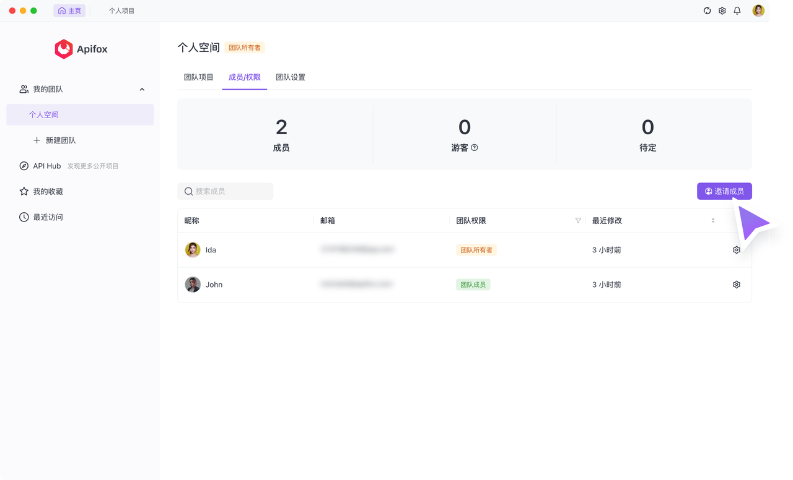Click the user avatar in top-right corner
Viewport: 793px width, 480px height.
[x=758, y=11]
